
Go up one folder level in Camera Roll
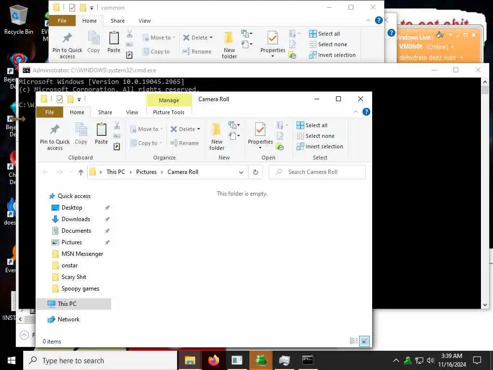pos(81,172)
